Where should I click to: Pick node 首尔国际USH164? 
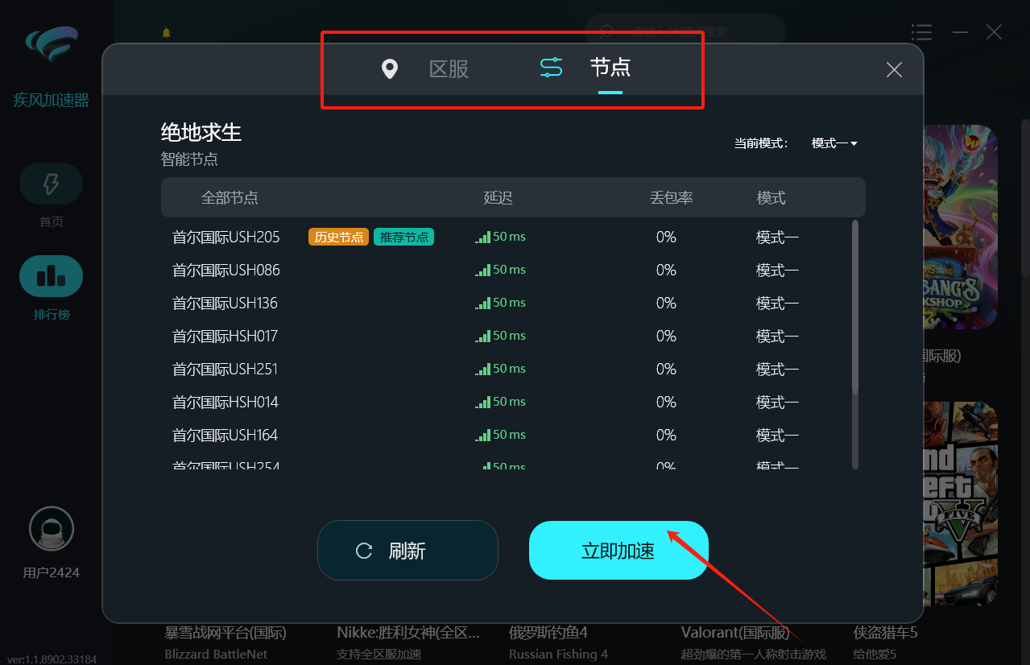point(226,436)
